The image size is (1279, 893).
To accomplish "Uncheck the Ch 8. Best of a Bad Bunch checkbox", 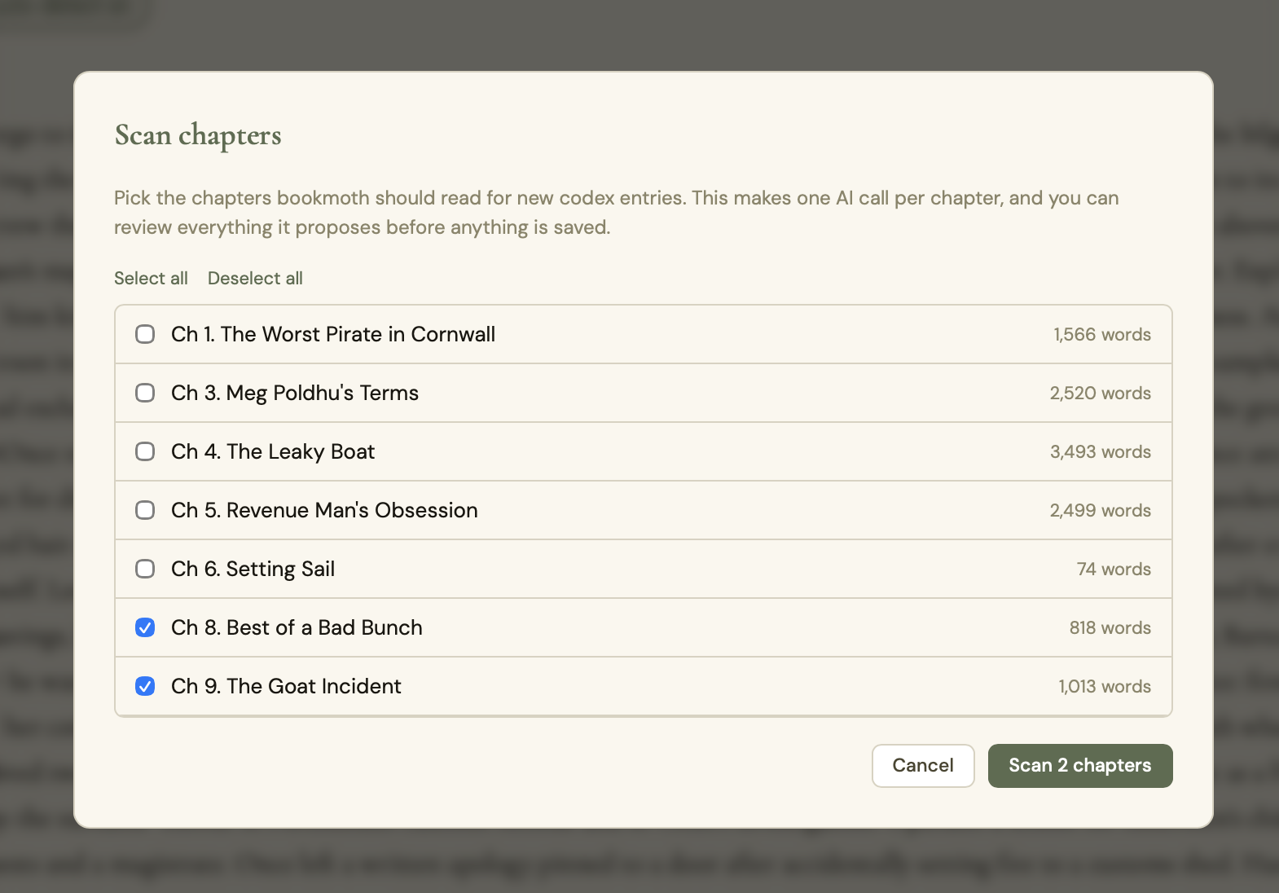I will tap(145, 627).
